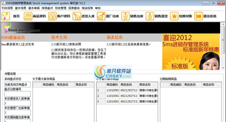Image resolution: width=226 pixels, height=122 pixels.
Task: Open 销售出库 cart icon
Action: pos(125,16)
